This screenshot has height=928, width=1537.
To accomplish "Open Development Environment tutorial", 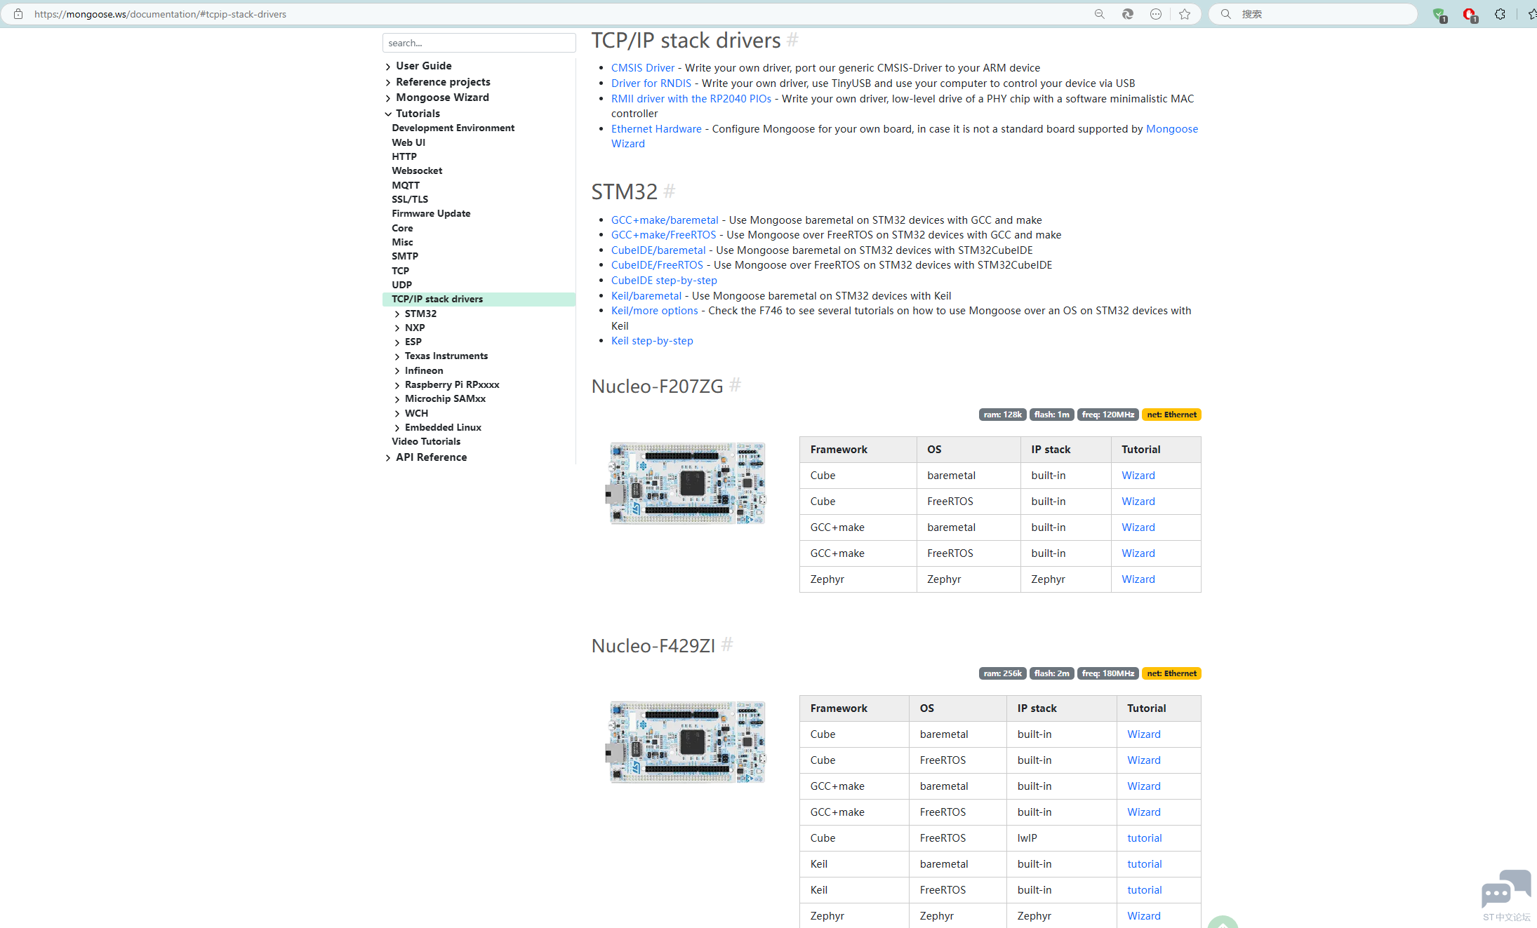I will click(x=453, y=128).
